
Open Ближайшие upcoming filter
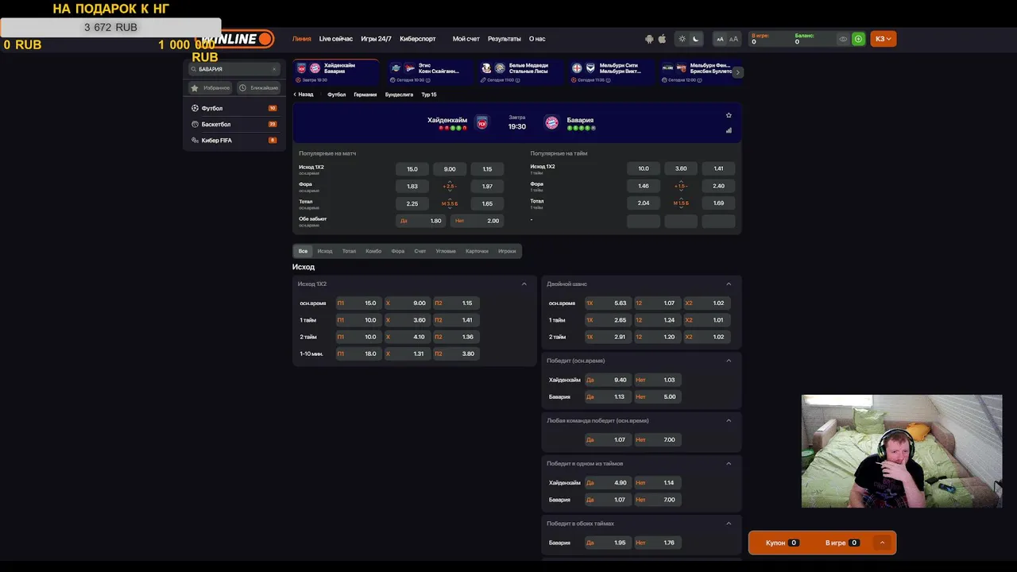coord(258,88)
